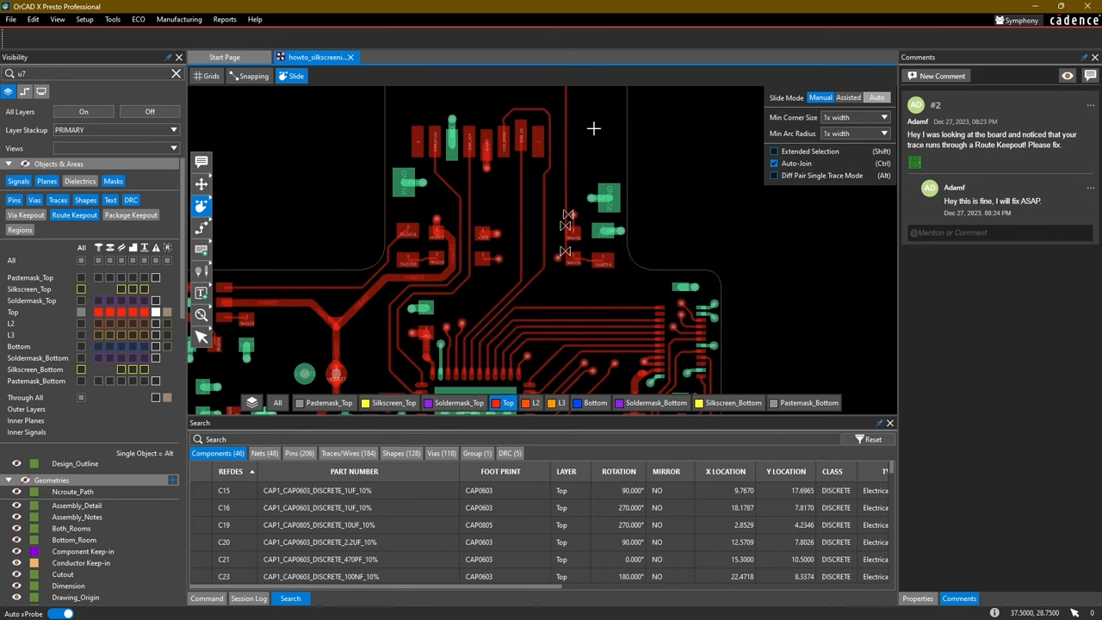Screen dimensions: 1102x620
Task: Open the Layer Stackup PRIMARY dropdown
Action: (115, 130)
